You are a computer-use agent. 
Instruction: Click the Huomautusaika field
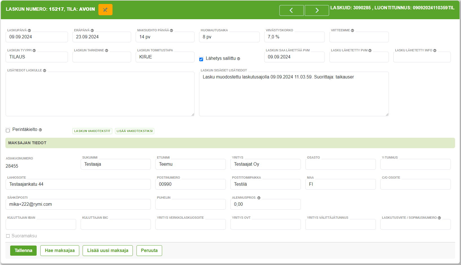[x=229, y=37]
